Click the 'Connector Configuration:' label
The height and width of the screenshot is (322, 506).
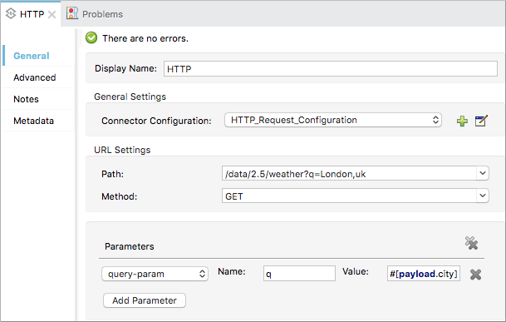(156, 121)
